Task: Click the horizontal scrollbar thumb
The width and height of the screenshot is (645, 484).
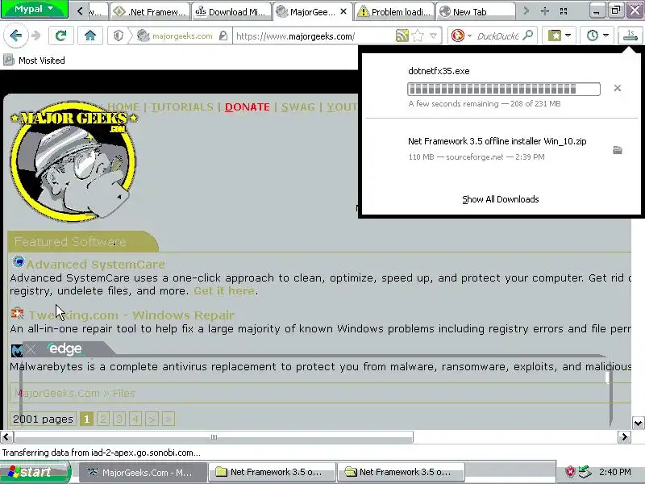Action: click(x=214, y=437)
